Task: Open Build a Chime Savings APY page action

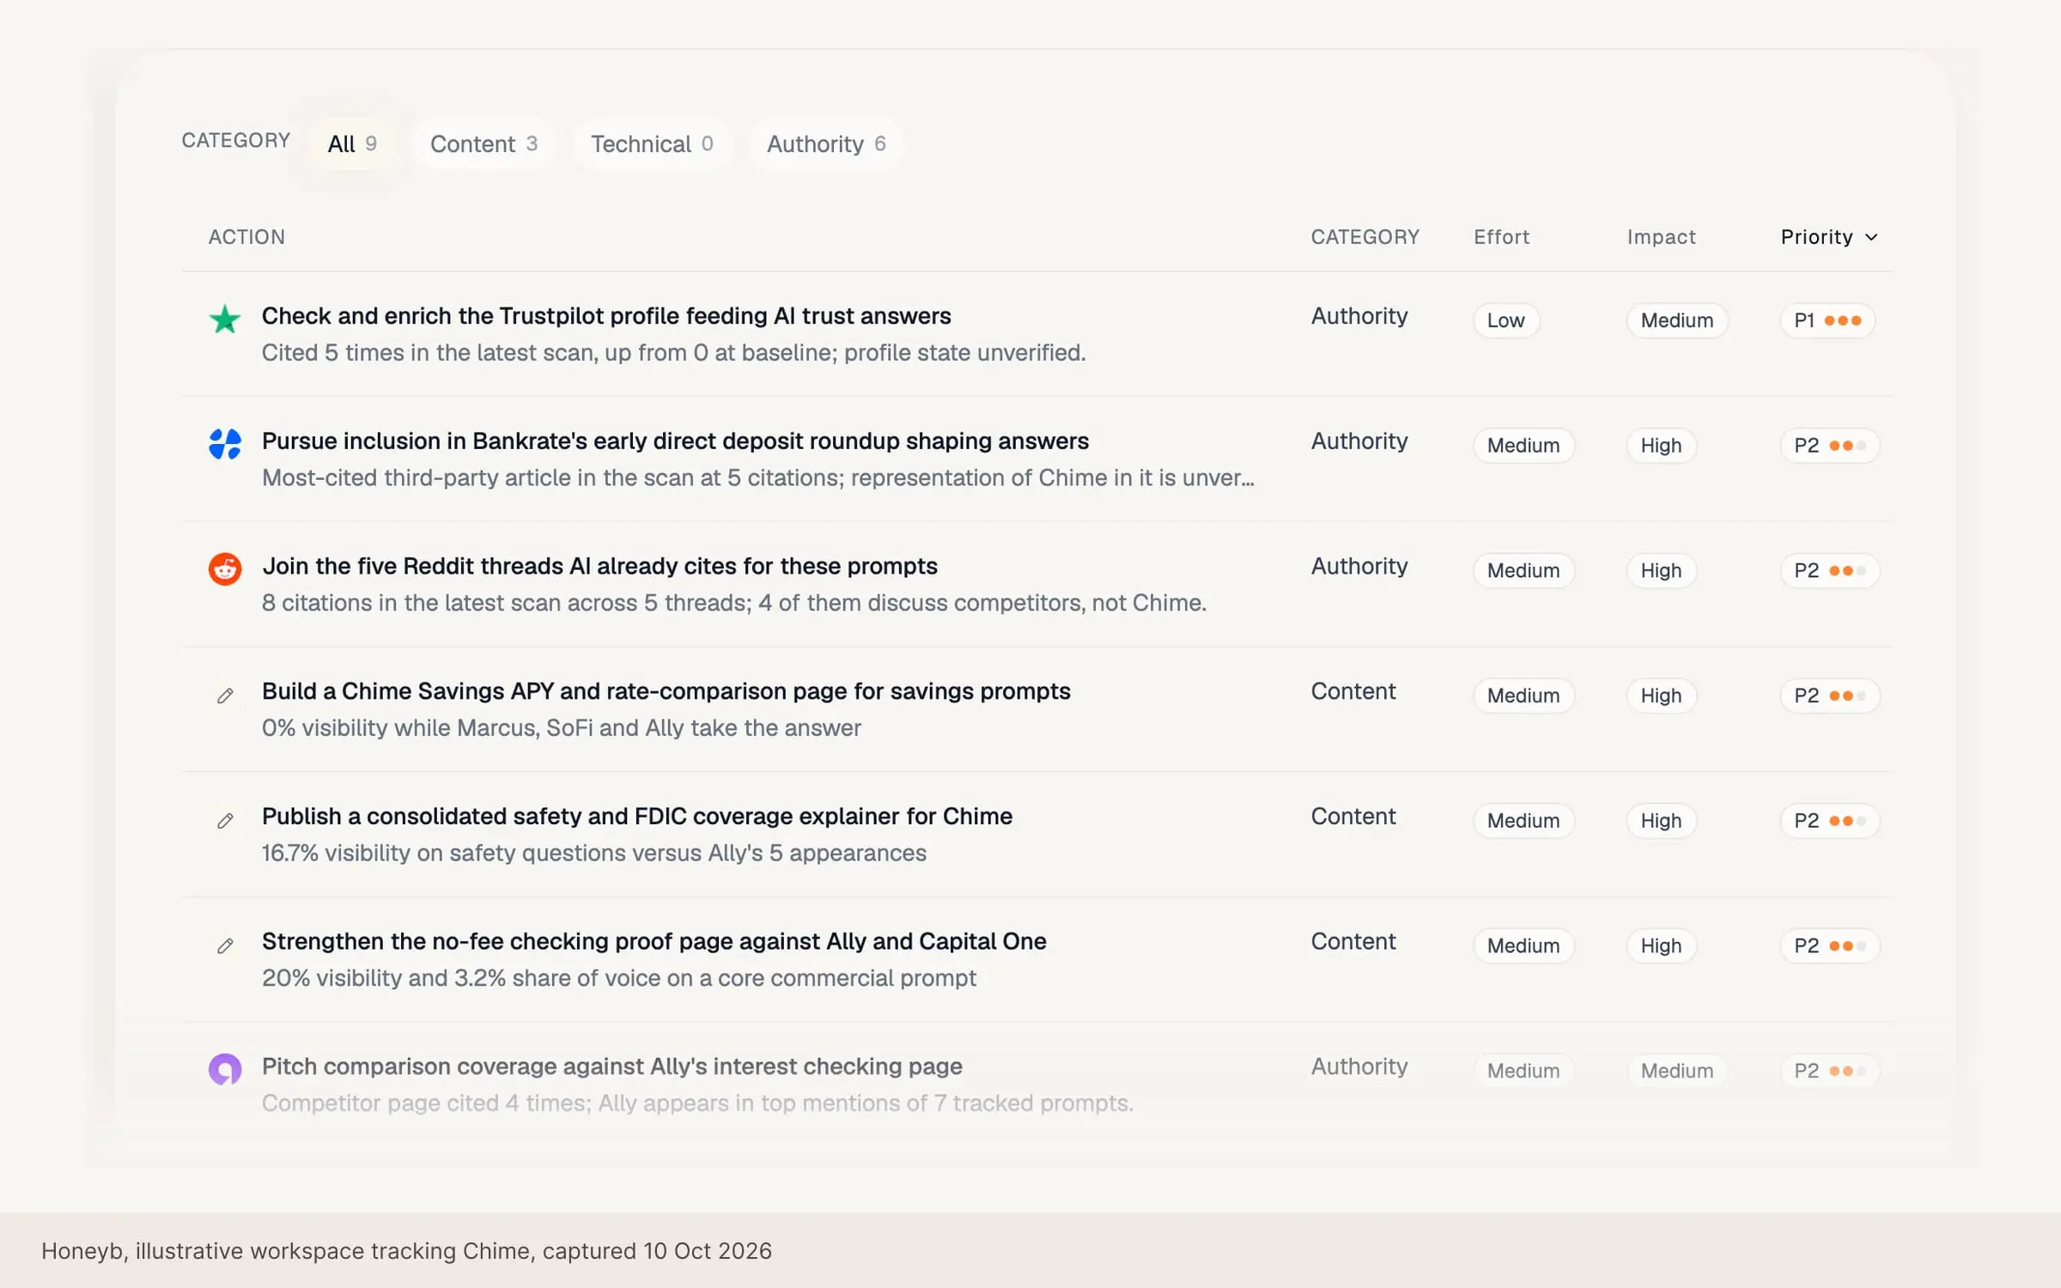Action: 666,691
